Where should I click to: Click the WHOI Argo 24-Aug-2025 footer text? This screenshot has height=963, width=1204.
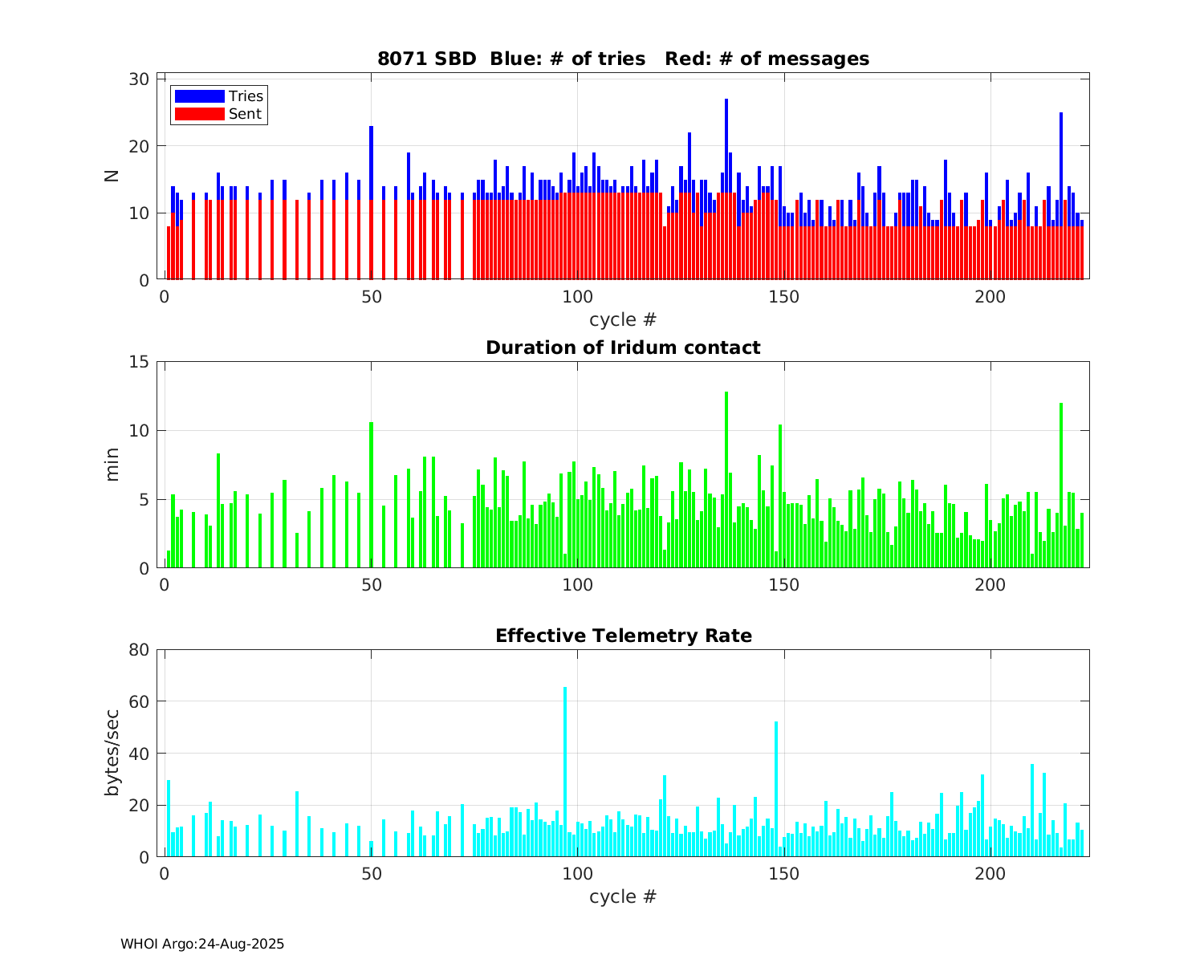point(202,945)
